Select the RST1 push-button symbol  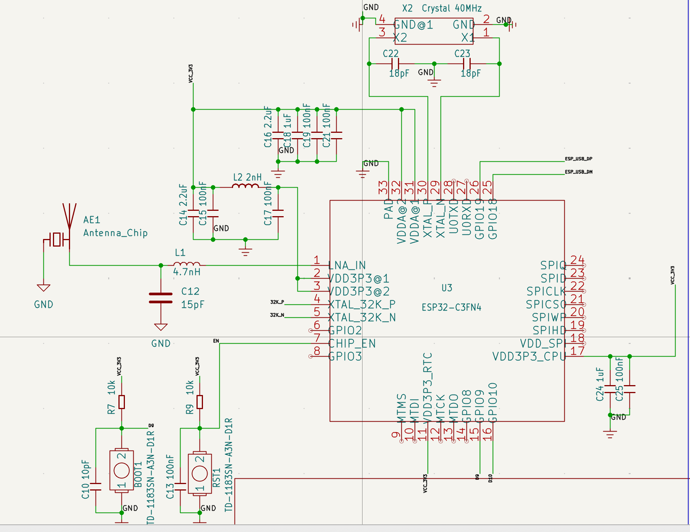point(200,473)
